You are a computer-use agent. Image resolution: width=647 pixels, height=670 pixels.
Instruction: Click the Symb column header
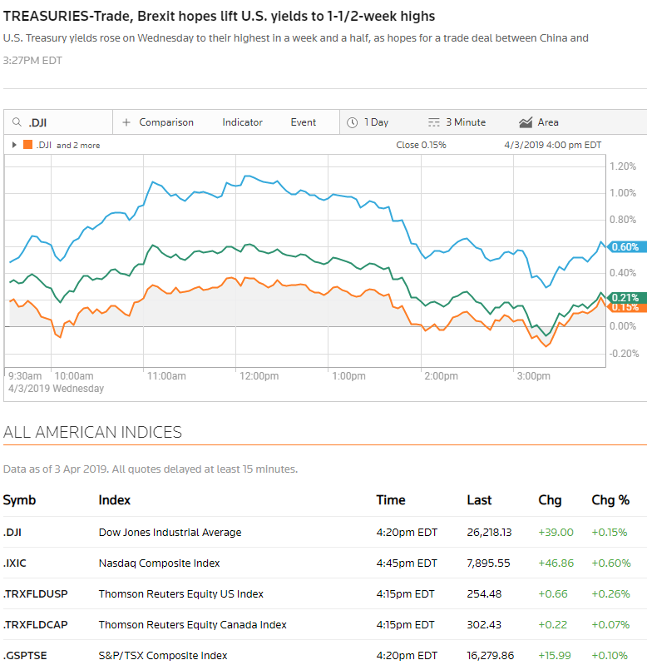(x=19, y=500)
